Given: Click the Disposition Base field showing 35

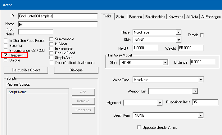Looking at the screenshot, I should [x=205, y=102].
